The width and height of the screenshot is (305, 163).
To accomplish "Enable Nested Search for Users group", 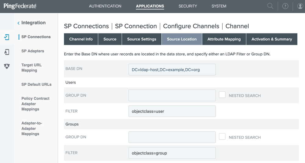I will 222,95.
